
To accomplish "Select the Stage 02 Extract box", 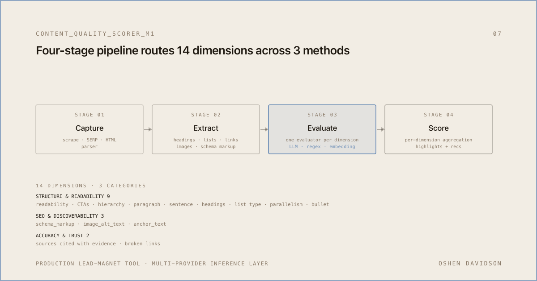I will coord(206,129).
